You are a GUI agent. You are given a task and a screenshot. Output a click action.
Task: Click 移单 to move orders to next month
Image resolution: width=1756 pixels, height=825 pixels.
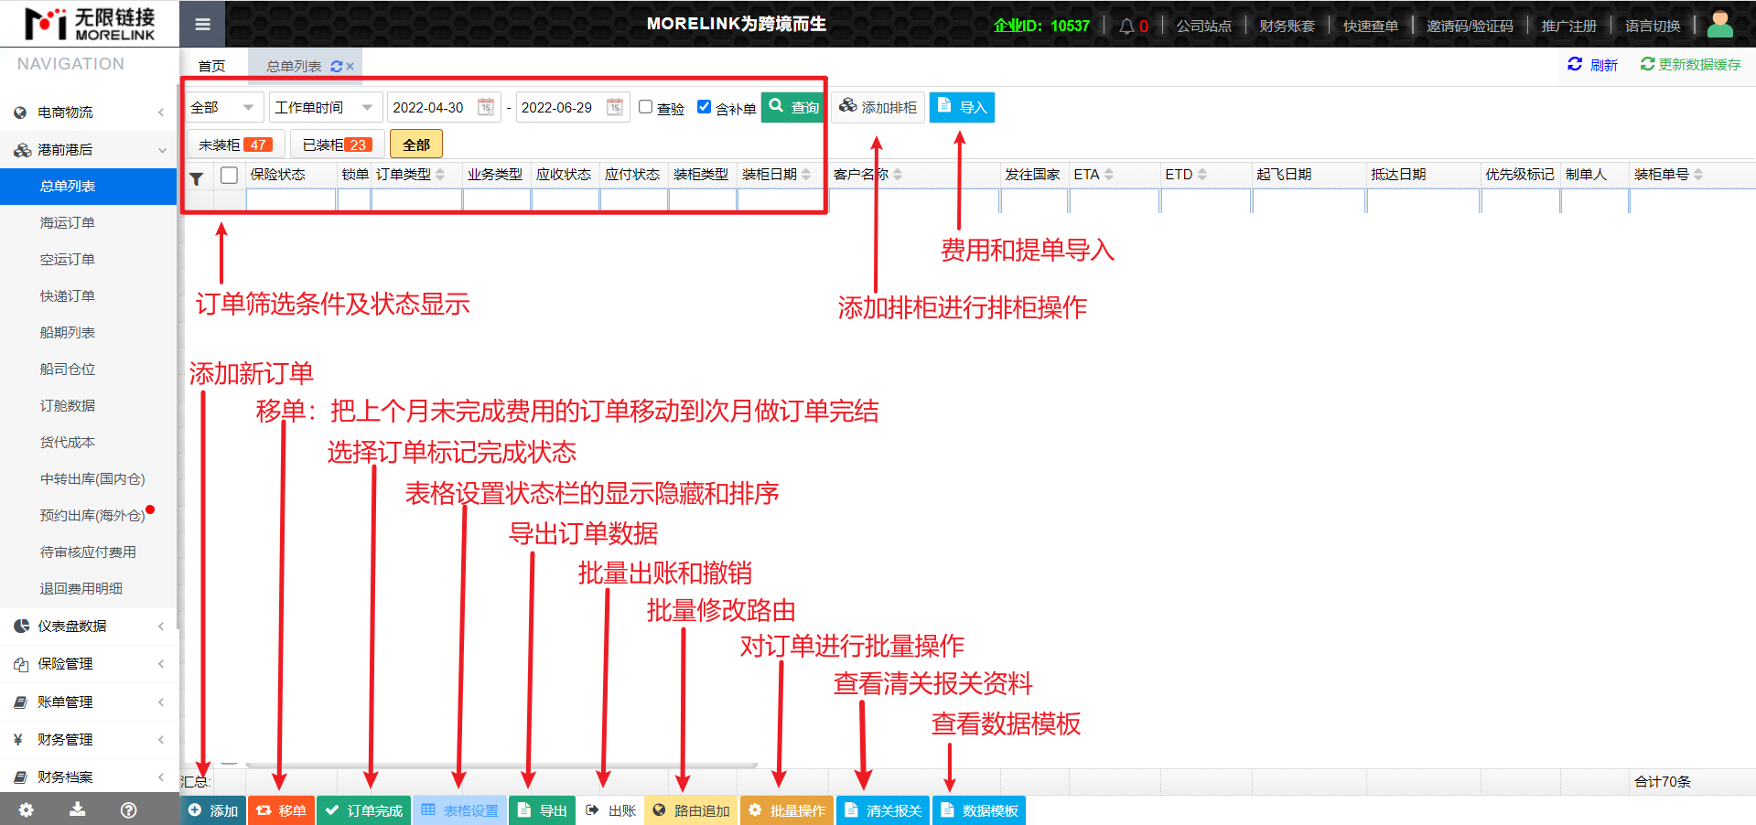coord(281,810)
